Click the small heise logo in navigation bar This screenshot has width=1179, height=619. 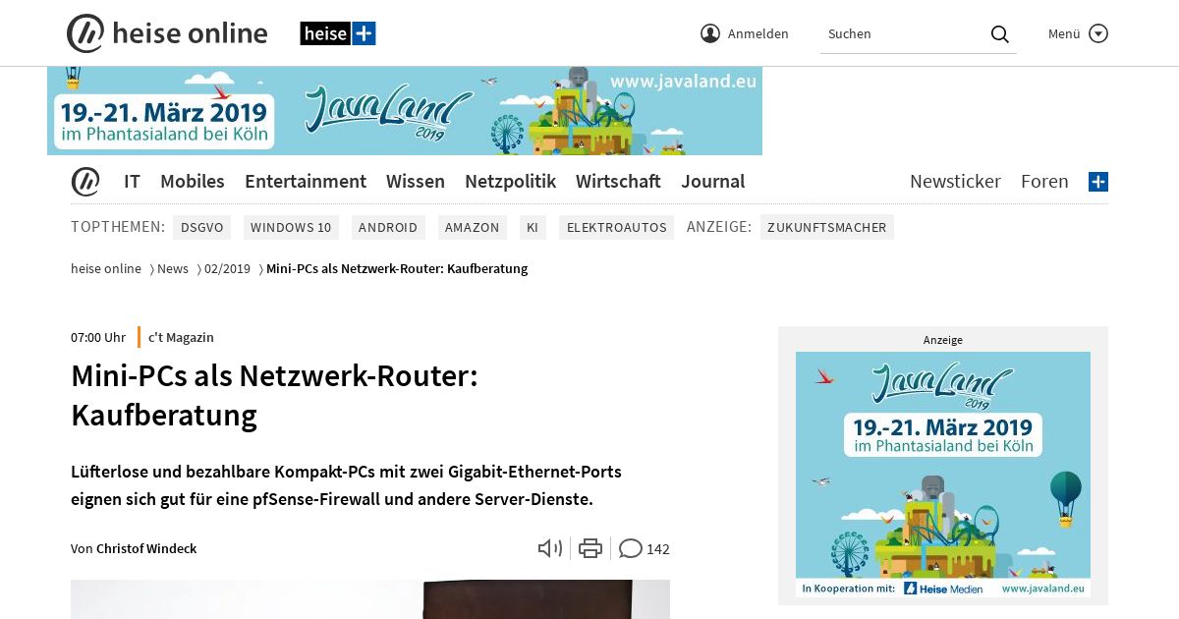[85, 182]
